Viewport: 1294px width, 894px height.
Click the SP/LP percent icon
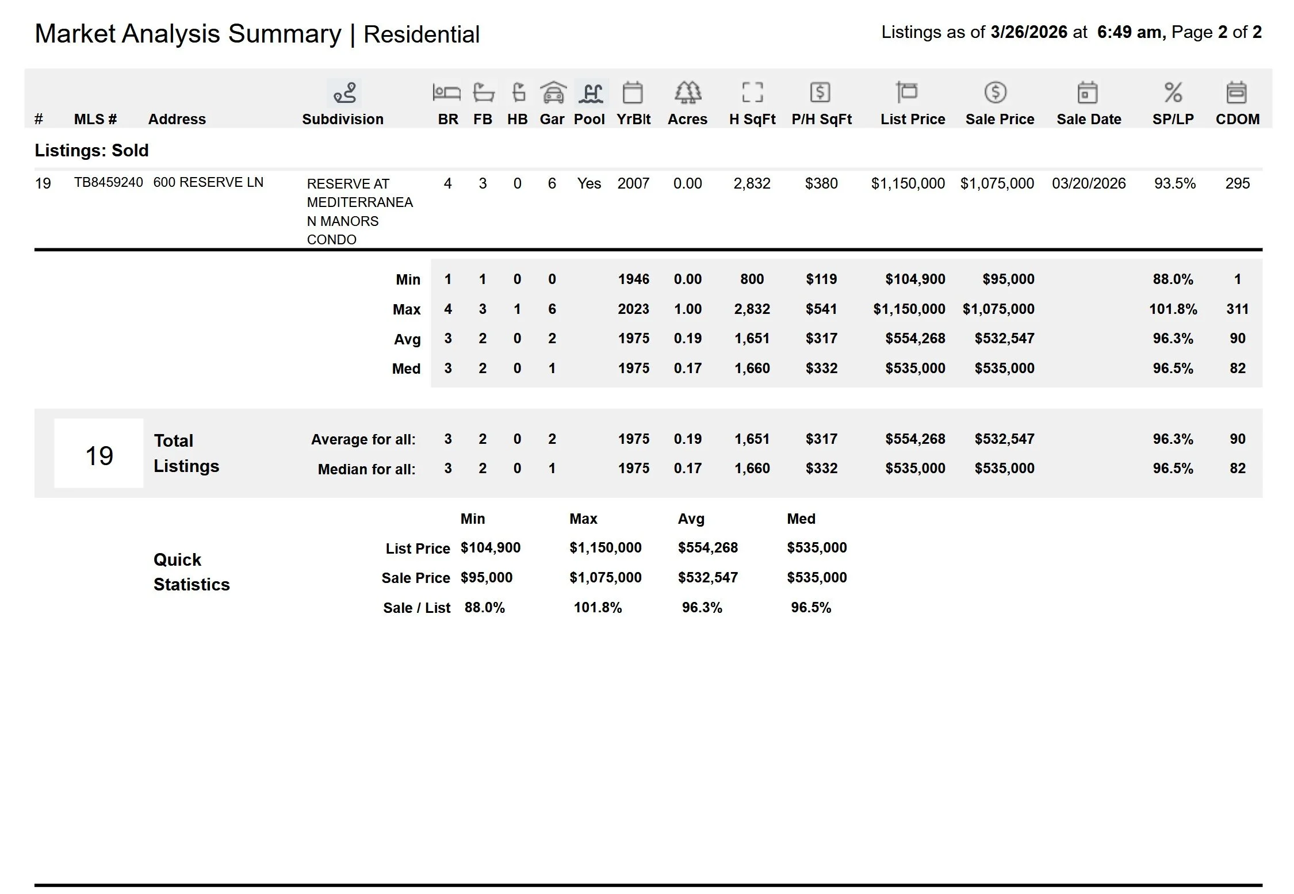1173,93
